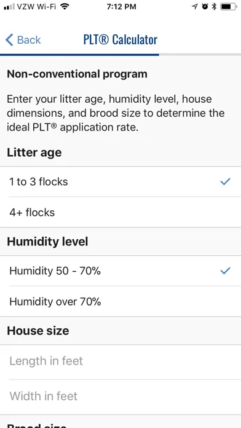This screenshot has height=428, width=241.
Task: Select the 4+ flocks option
Action: point(120,212)
